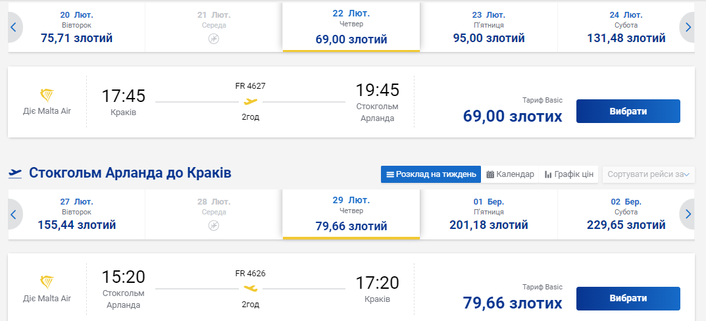Select the 23 Лют. date tab for 95,00 злотий
Screen dimensions: 706x321
click(x=488, y=27)
